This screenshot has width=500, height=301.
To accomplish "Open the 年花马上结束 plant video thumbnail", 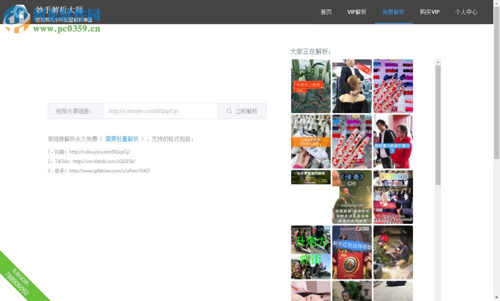I will coord(311,86).
